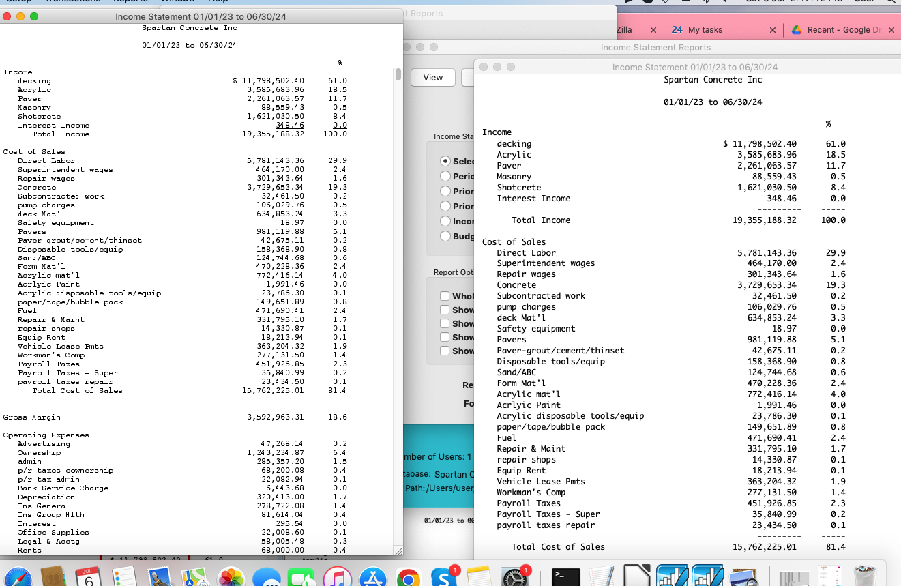Click 'Subcontracted work' in right report

coord(541,296)
